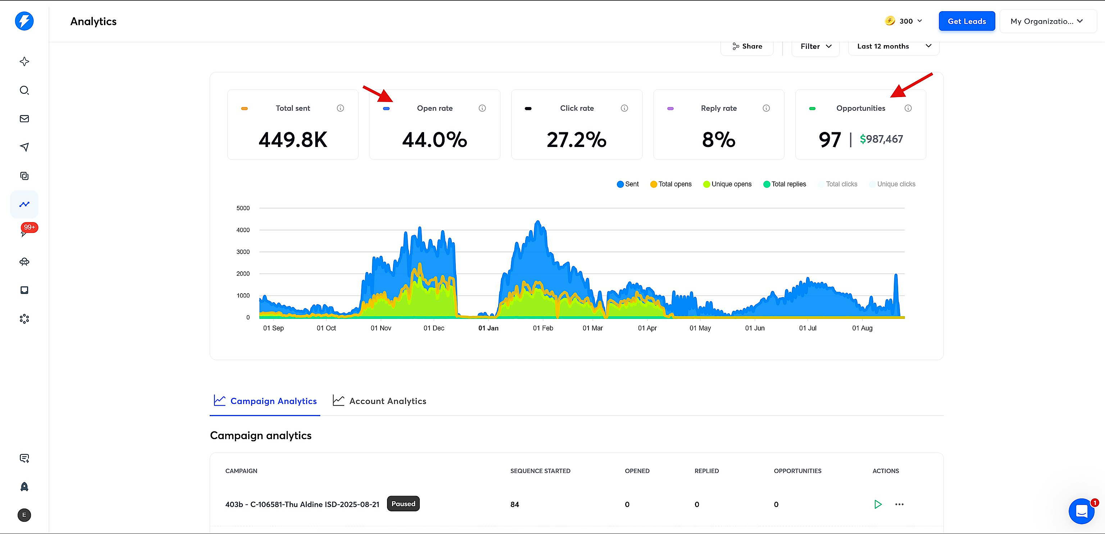
Task: Toggle Total opens series in legend
Action: (x=671, y=184)
